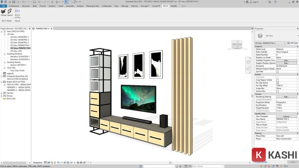Image resolution: width=299 pixels, height=168 pixels.
Task: Click Edit for Visibility/Graphics Overrides
Action: pos(287,60)
